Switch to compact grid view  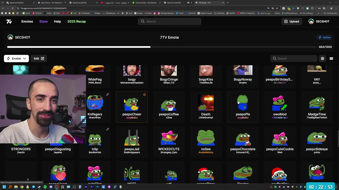[x=331, y=59]
